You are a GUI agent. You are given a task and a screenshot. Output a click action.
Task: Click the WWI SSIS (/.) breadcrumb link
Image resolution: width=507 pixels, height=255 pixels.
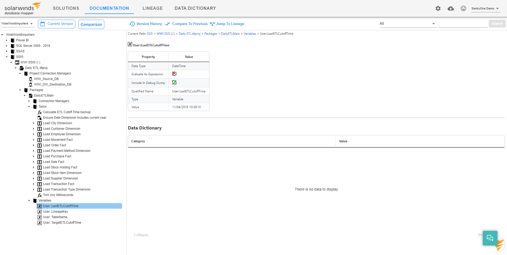(166, 34)
